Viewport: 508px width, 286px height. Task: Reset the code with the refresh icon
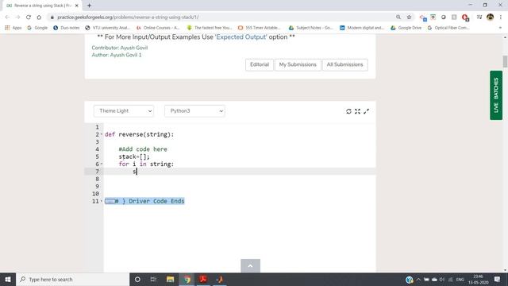coord(348,111)
